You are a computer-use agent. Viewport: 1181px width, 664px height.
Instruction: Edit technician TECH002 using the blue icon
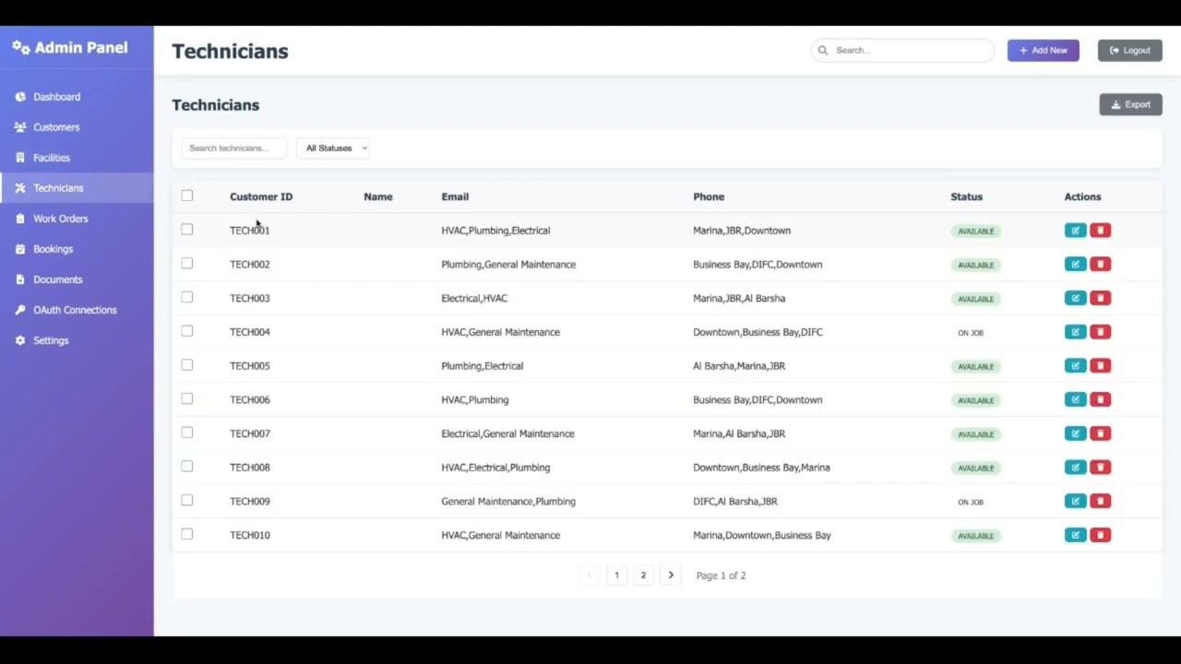point(1075,264)
